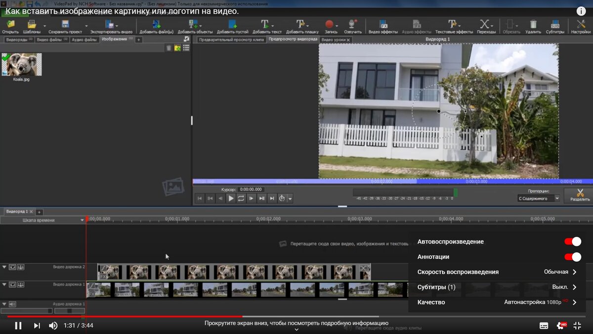This screenshot has height=334, width=593.
Task: Toggle Аннотации switch
Action: pos(573,257)
